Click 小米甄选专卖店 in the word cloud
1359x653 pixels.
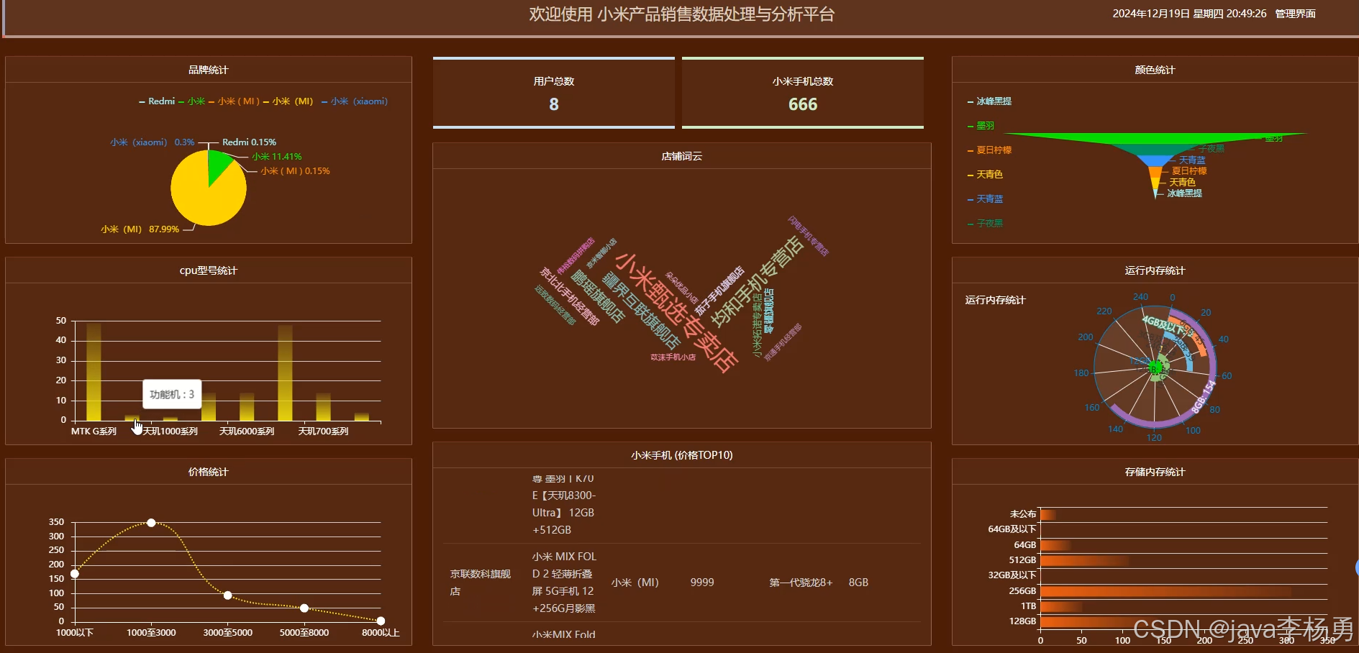[x=676, y=313]
